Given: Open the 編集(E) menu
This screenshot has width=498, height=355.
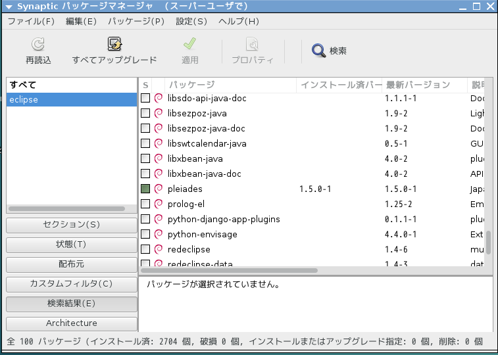Looking at the screenshot, I should point(81,21).
